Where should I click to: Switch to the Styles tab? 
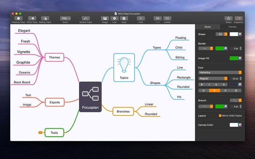tap(208, 27)
